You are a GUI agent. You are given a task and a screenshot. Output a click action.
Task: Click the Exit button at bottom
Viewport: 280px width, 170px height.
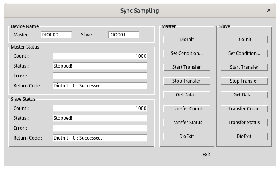(x=206, y=155)
